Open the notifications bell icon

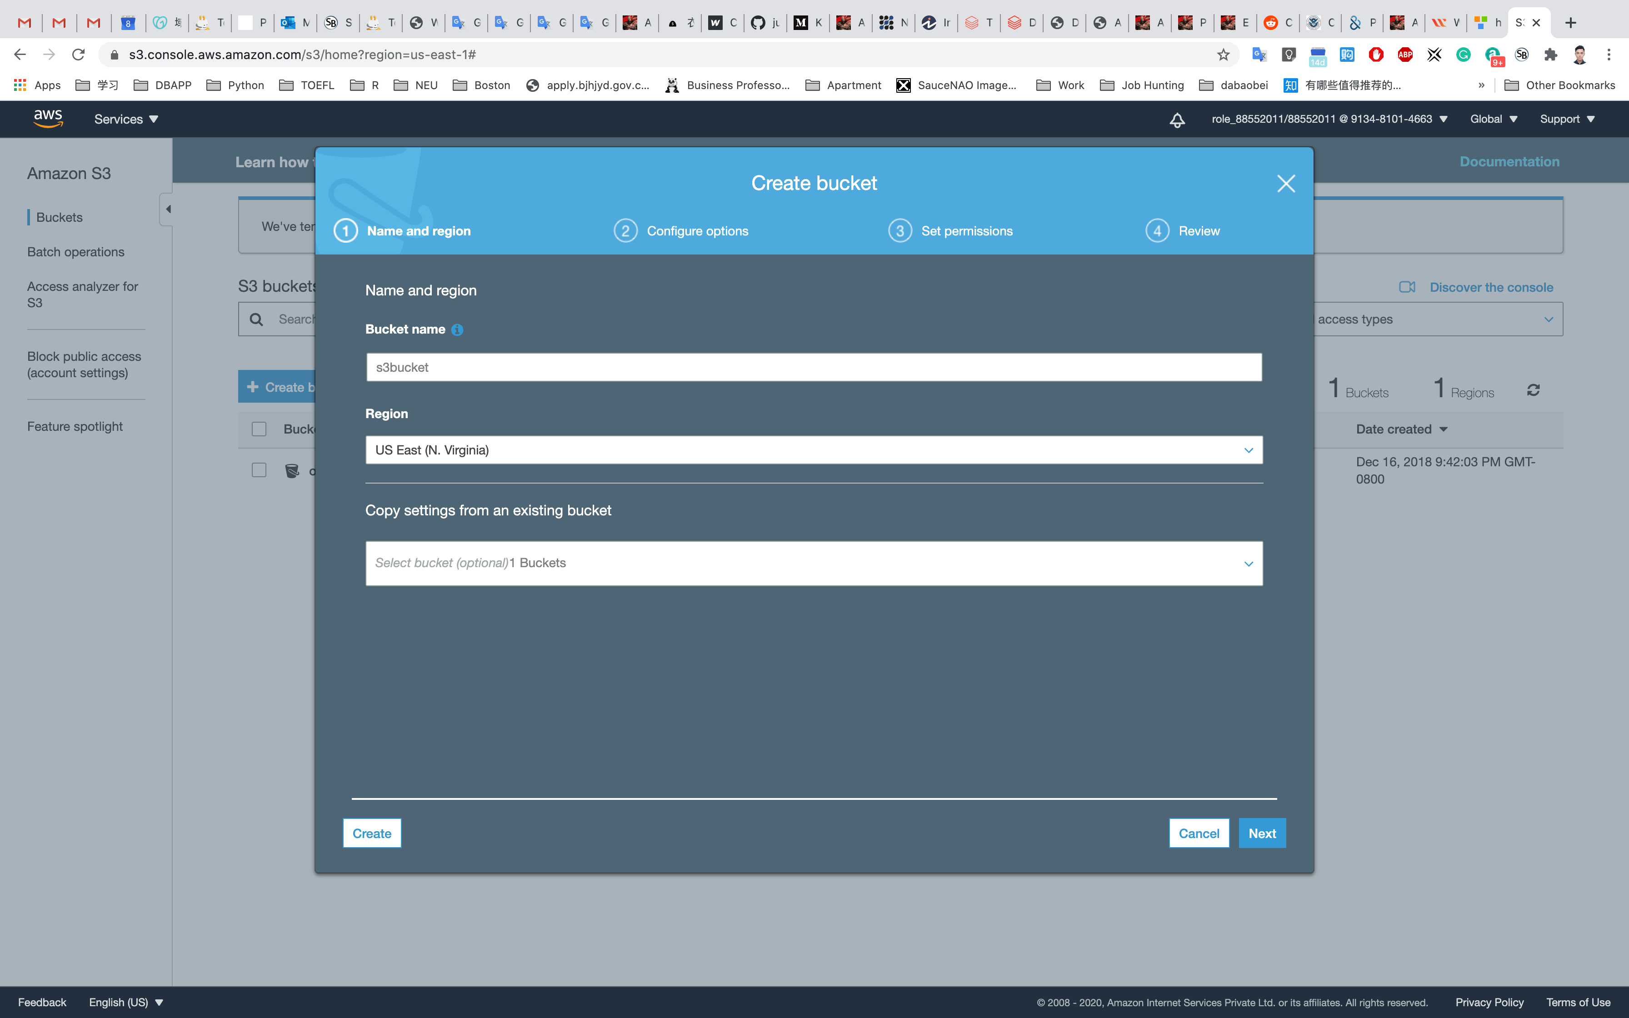pyautogui.click(x=1177, y=119)
